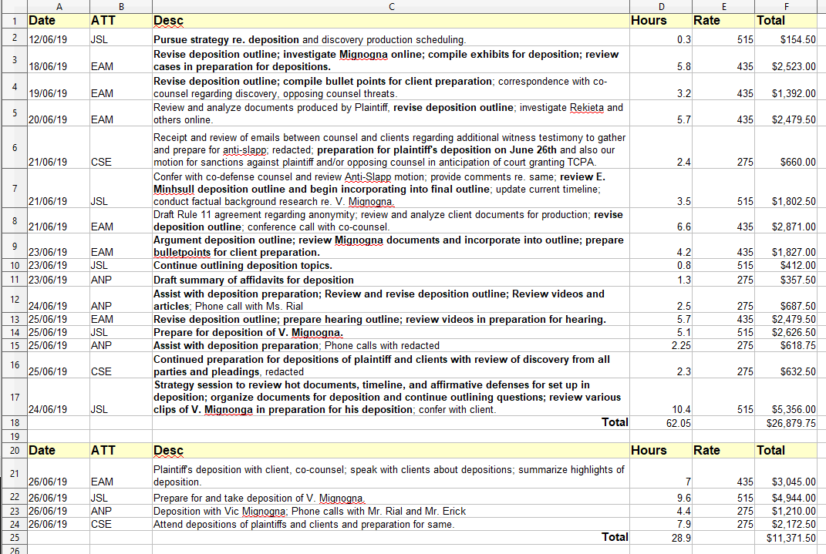Click 'Prepare for deposition of V. Mignogna.' cell
826x554 pixels.
pos(391,333)
